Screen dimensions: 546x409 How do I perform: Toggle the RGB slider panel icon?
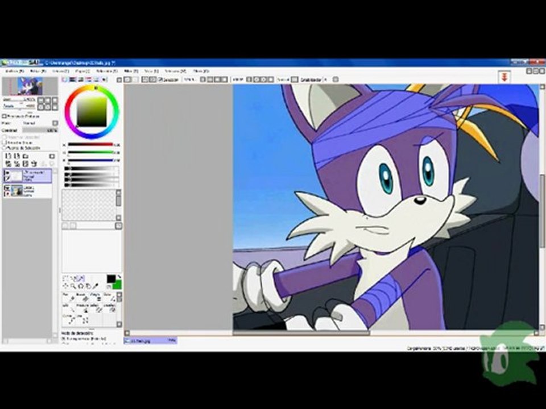(x=73, y=79)
